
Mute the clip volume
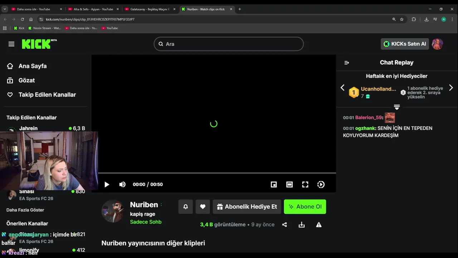click(x=122, y=185)
